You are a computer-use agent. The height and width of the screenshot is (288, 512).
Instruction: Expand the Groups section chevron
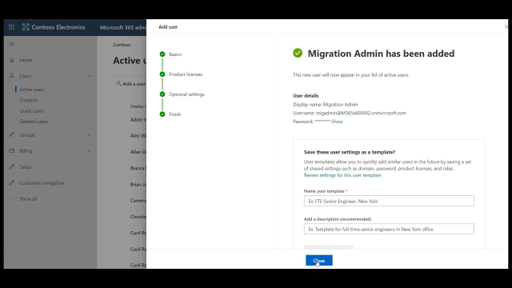[89, 134]
